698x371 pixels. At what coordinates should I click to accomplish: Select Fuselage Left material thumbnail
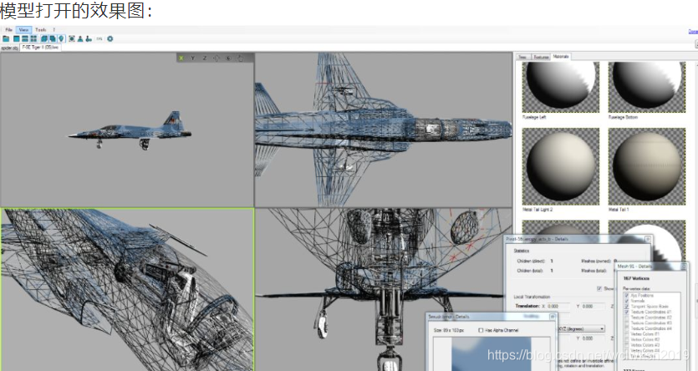tap(560, 87)
